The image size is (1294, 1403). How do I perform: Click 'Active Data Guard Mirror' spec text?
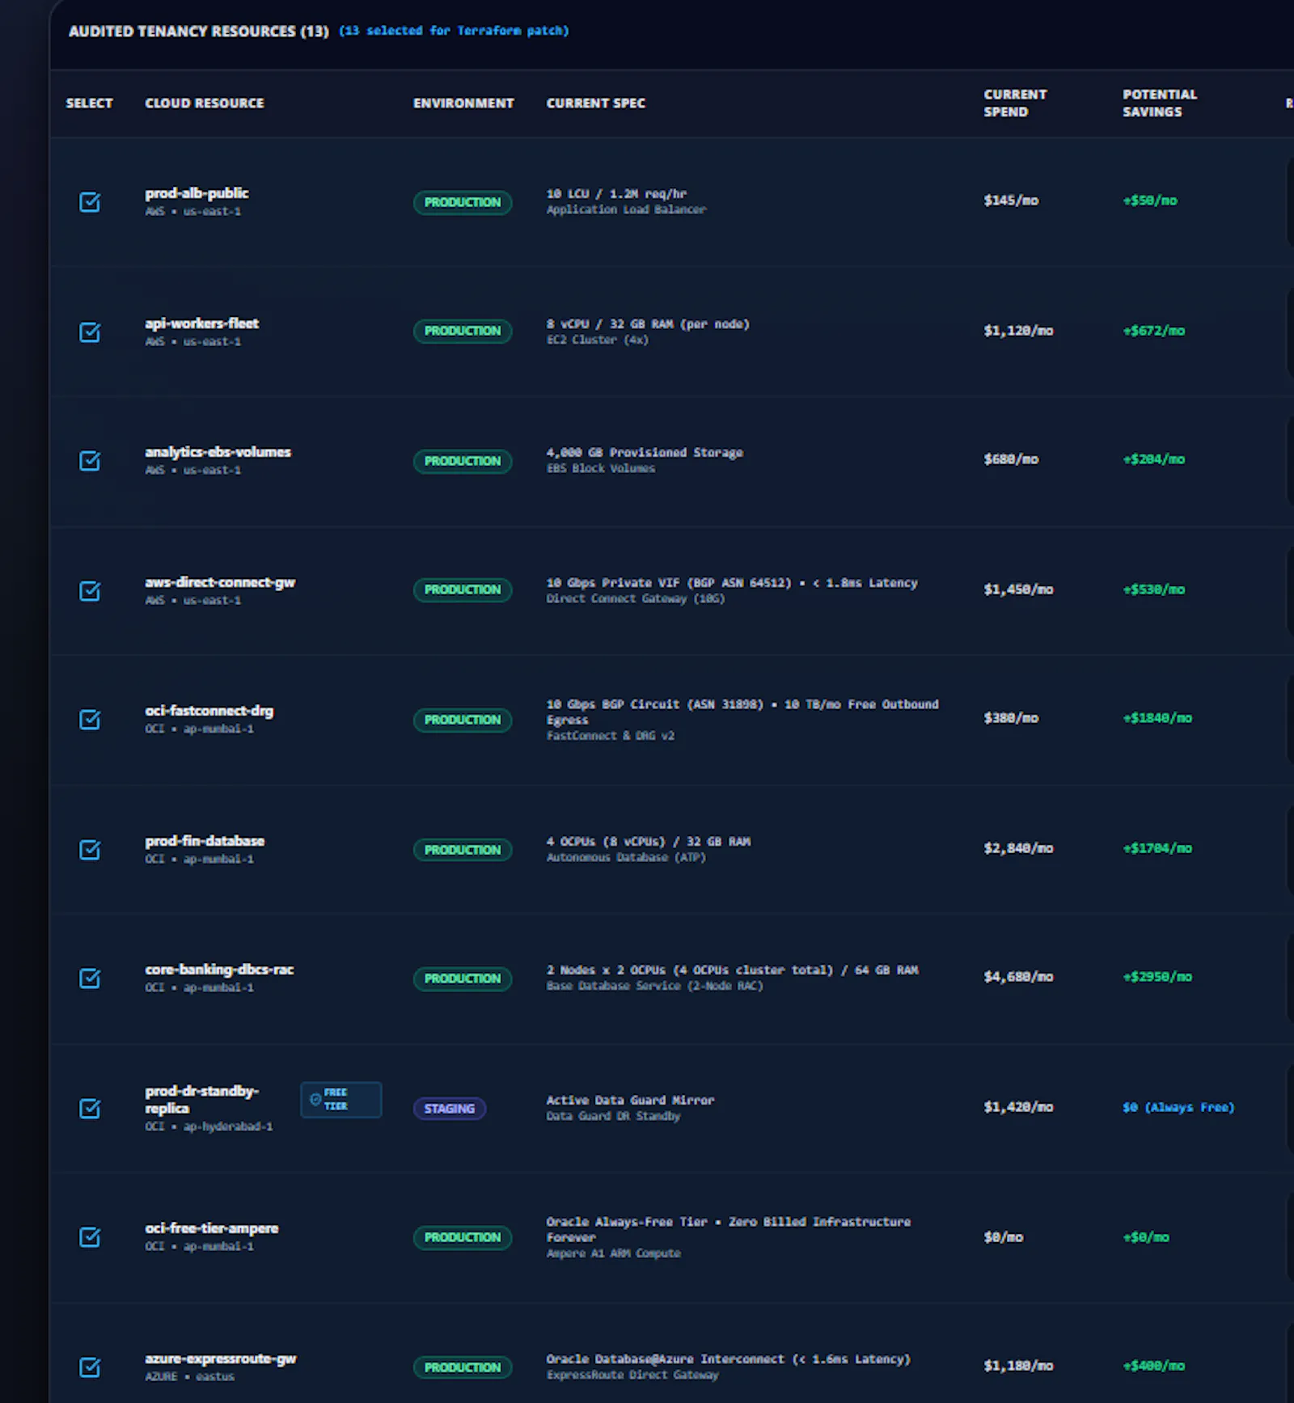(x=630, y=1100)
